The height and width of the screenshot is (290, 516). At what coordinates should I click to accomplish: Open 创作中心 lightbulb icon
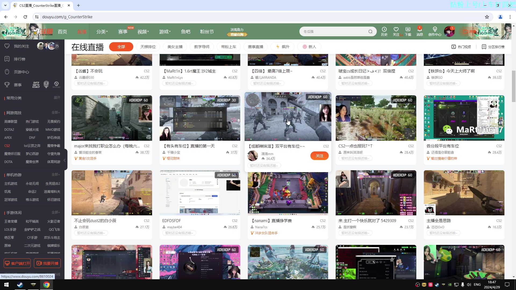(x=435, y=29)
